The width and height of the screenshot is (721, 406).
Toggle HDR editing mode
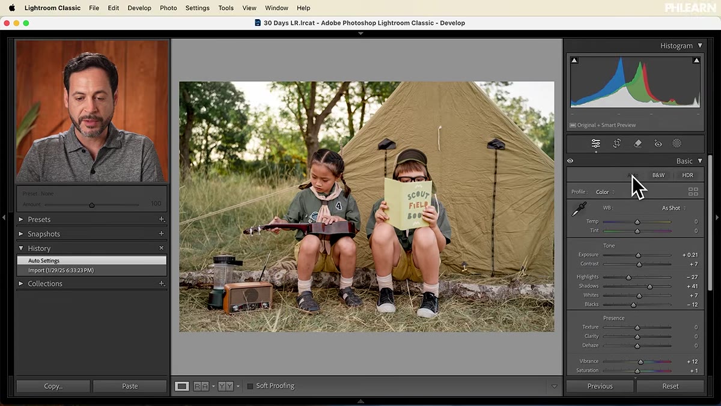click(688, 175)
